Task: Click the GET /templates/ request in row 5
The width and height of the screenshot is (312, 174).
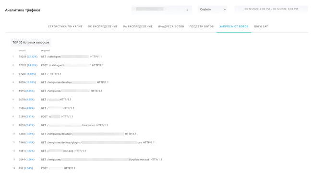Action: [x=72, y=91]
